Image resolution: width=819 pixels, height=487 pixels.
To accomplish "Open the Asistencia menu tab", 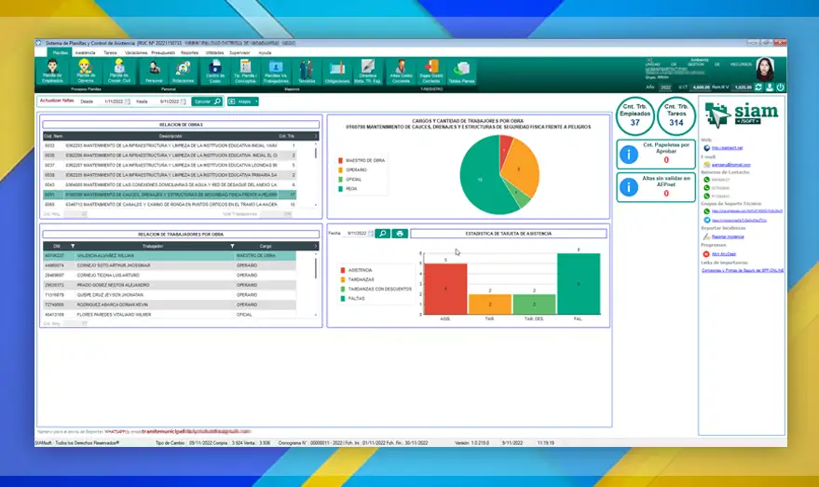I will (x=86, y=53).
